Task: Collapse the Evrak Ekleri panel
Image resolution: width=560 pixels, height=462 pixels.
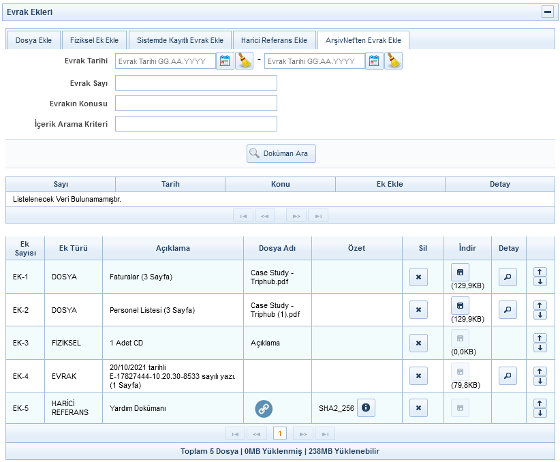Action: (547, 12)
